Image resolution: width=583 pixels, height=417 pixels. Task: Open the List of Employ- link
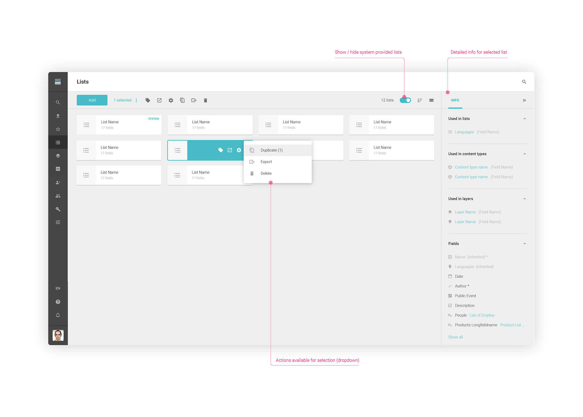pos(482,315)
